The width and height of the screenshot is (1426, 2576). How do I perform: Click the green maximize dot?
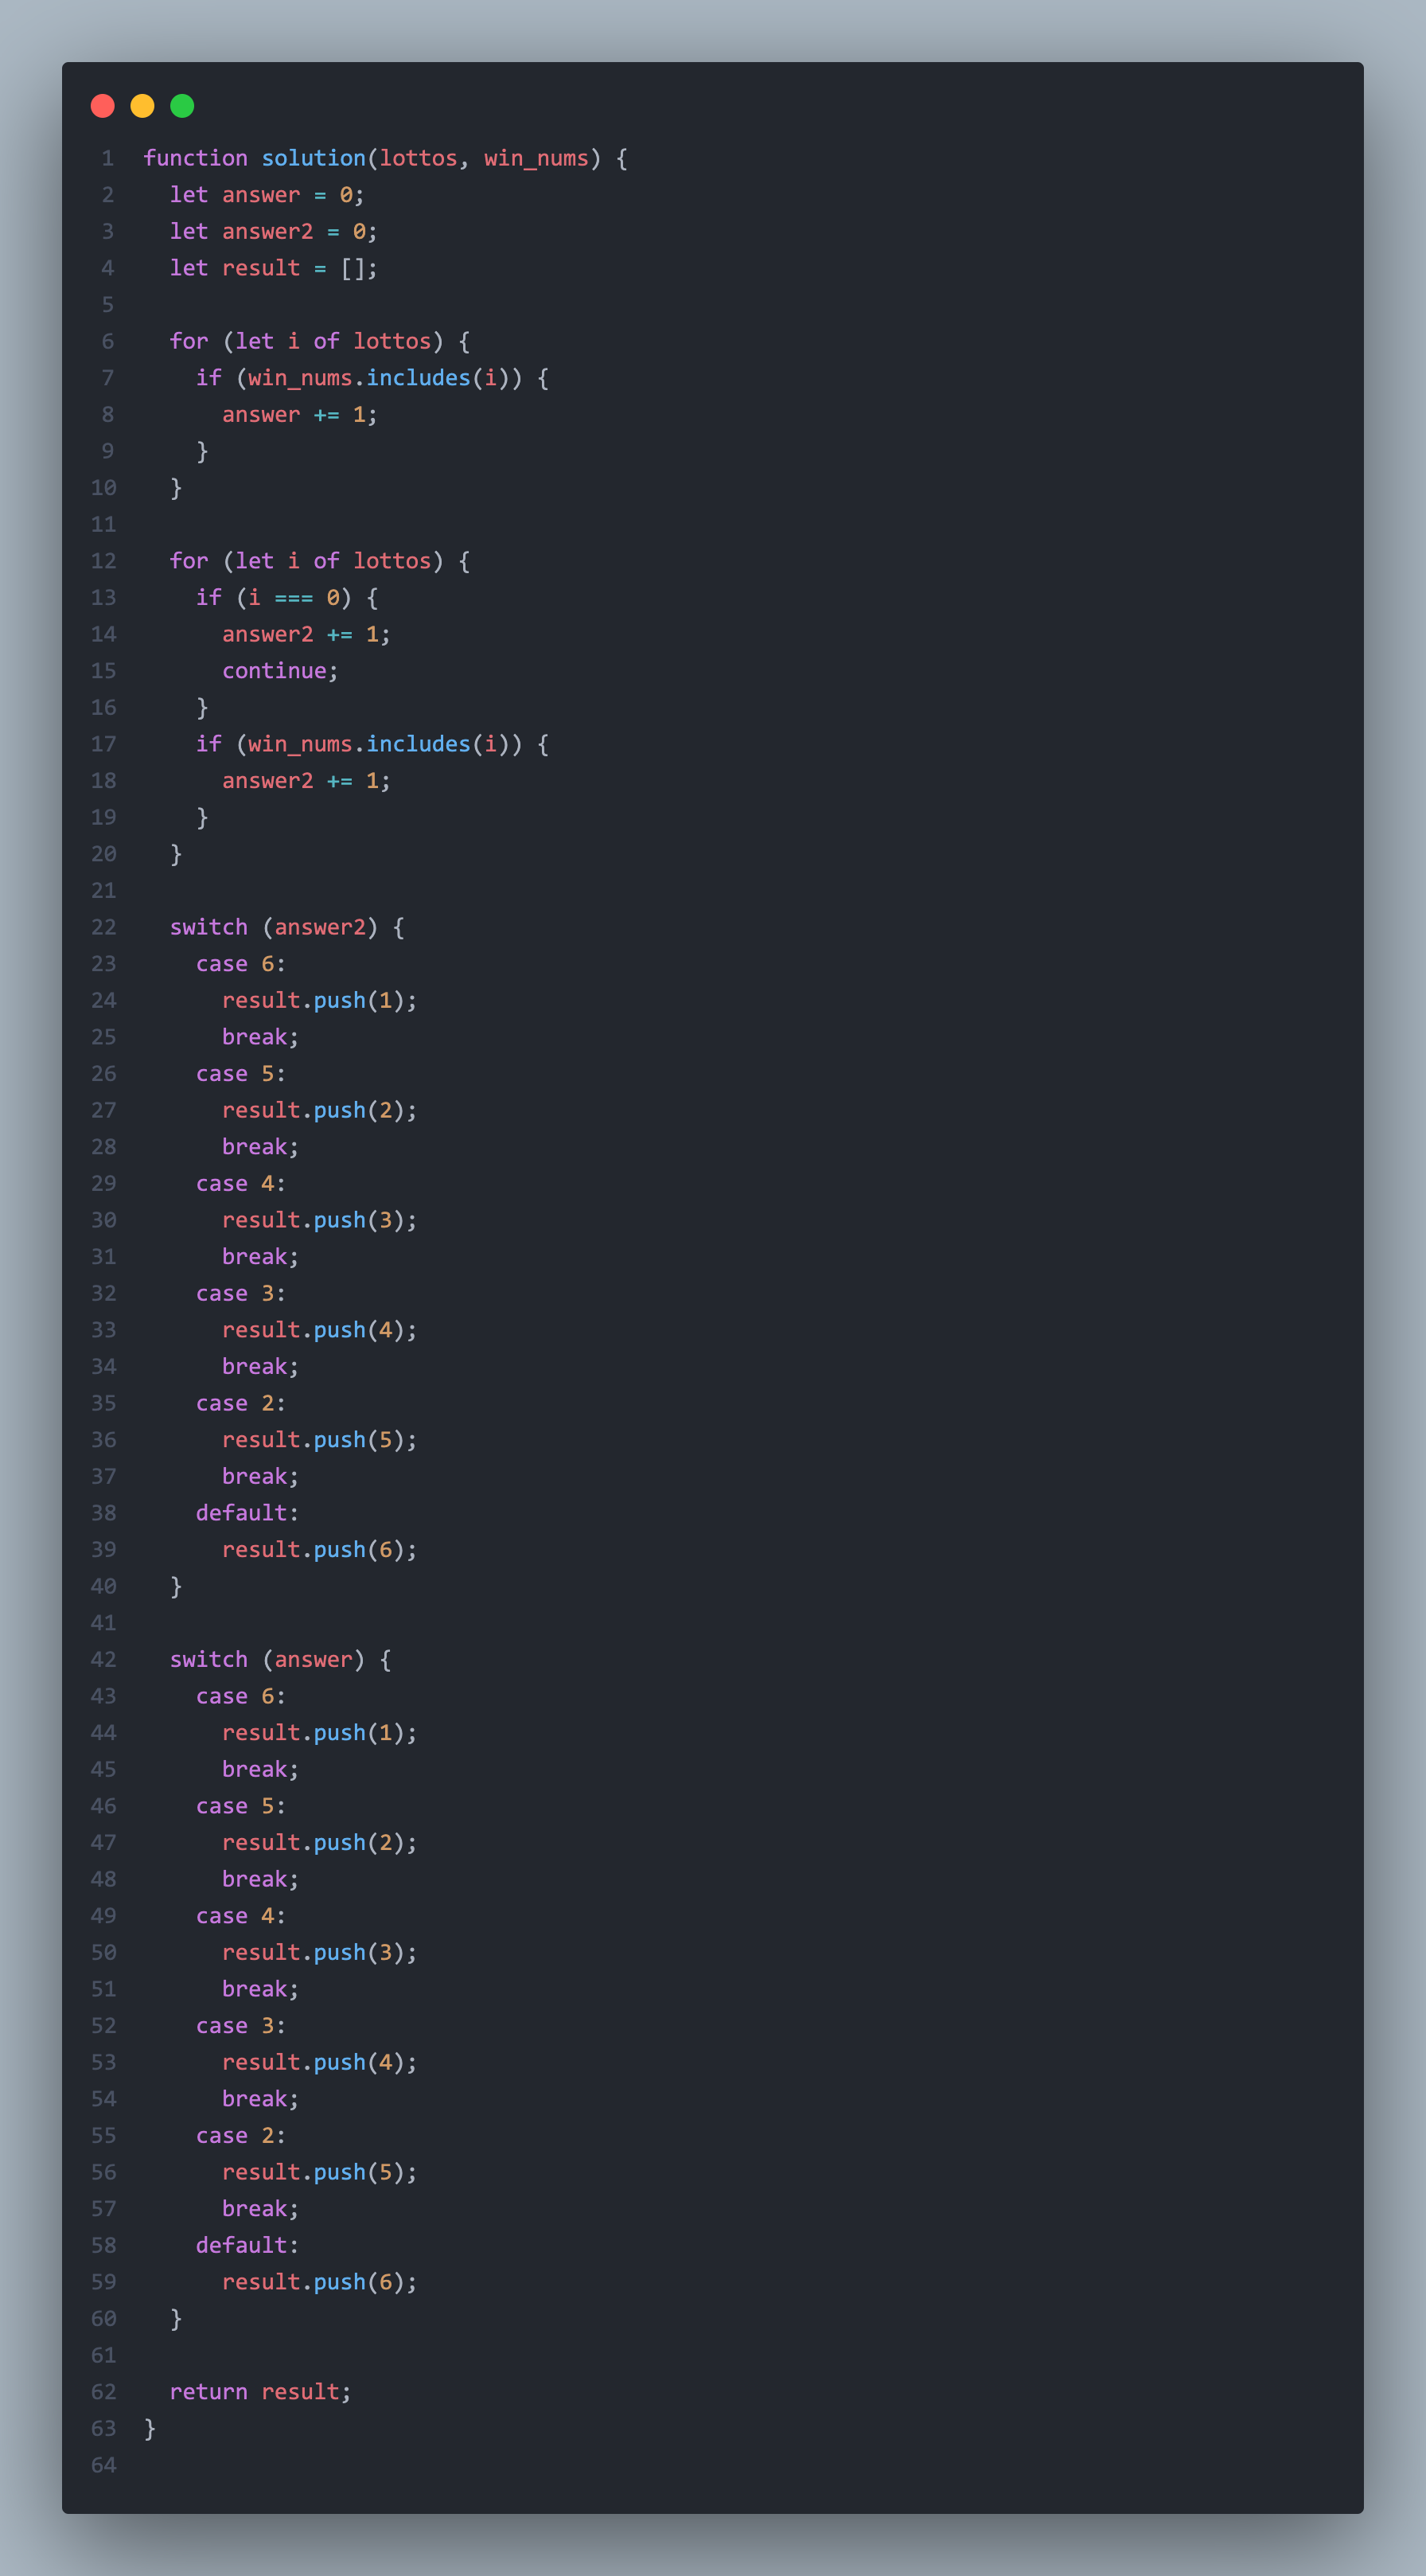(182, 106)
